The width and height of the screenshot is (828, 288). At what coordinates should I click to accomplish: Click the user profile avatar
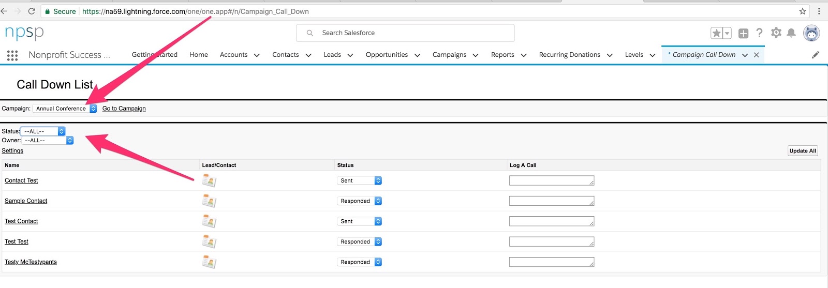pyautogui.click(x=811, y=33)
